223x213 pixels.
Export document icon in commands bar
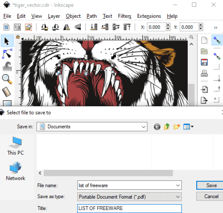pos(204,100)
